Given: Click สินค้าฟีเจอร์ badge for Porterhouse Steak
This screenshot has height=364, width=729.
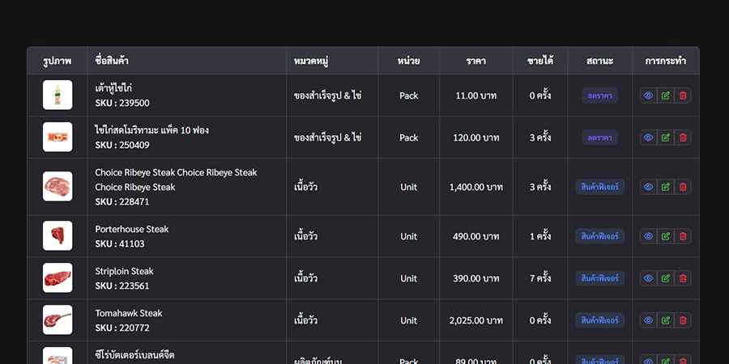Looking at the screenshot, I should click(x=599, y=236).
